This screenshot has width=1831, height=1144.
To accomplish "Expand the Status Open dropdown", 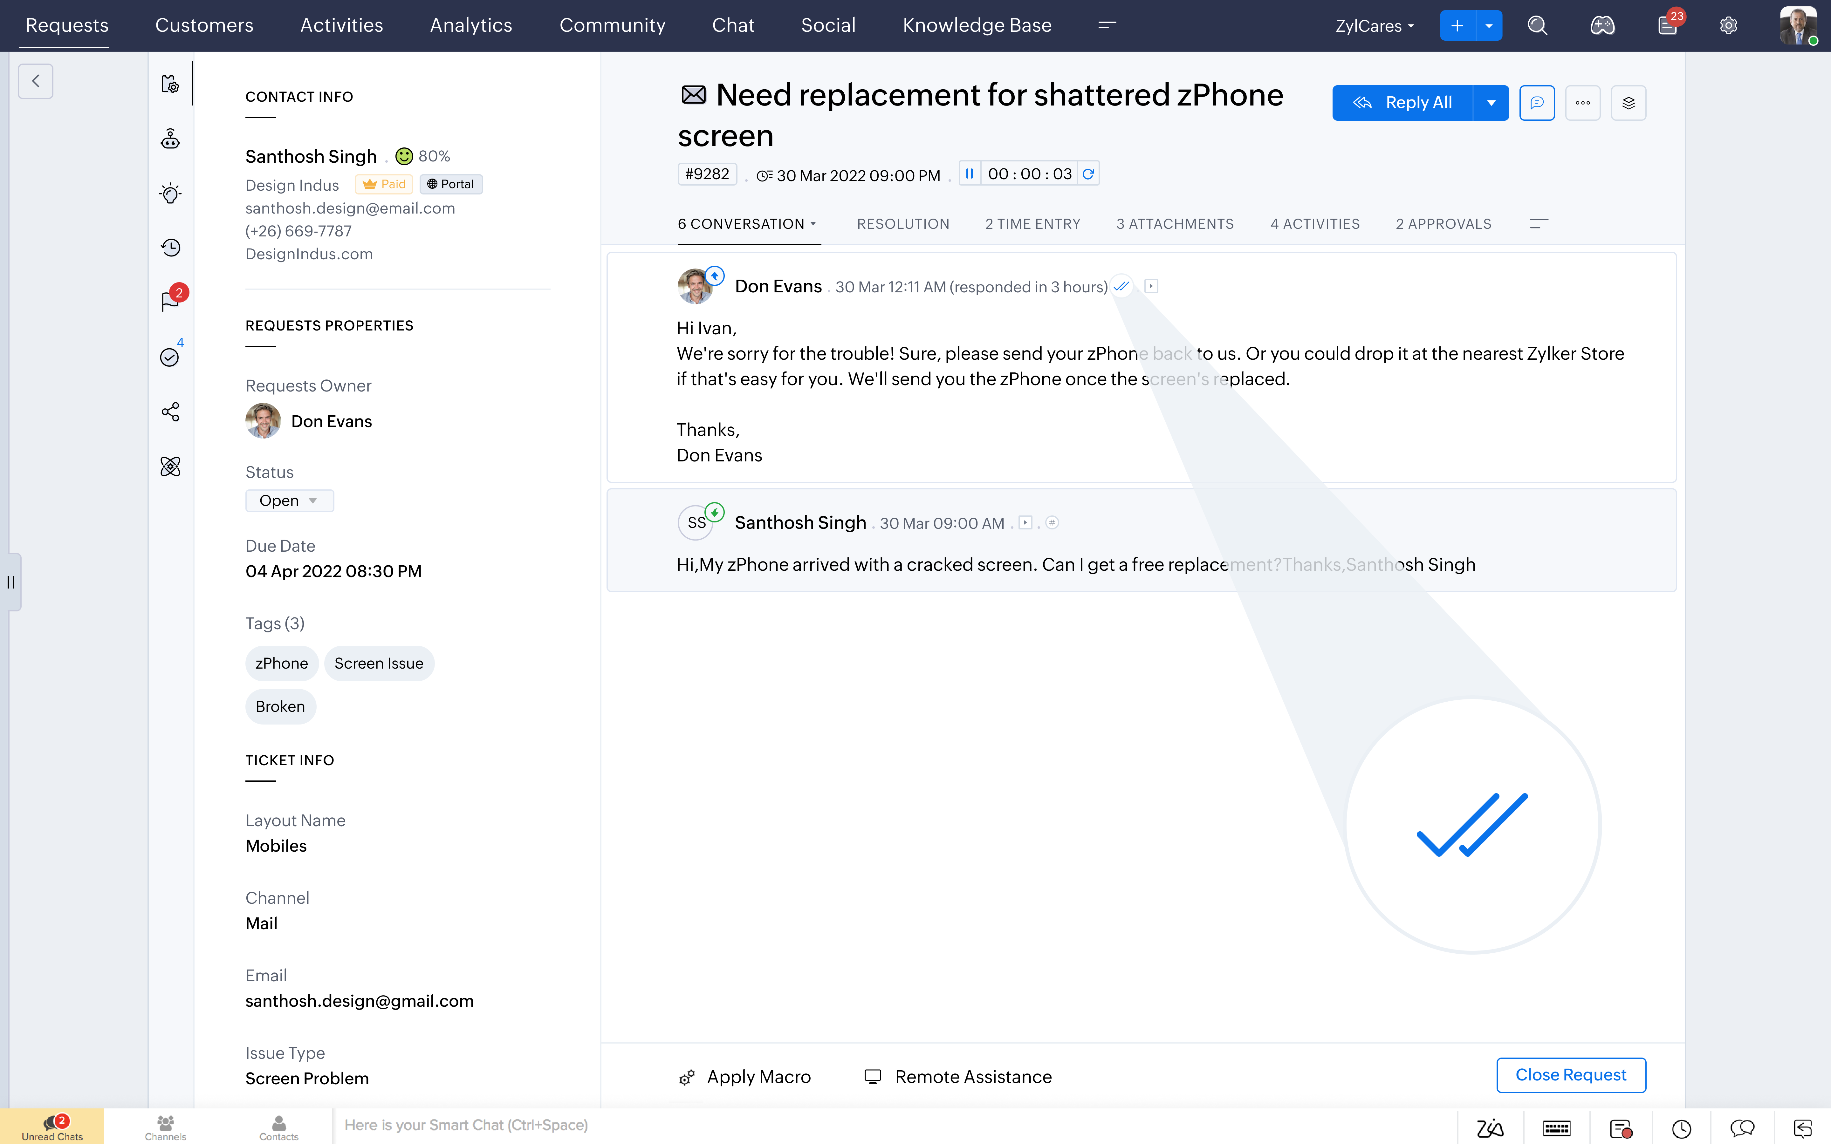I will click(x=289, y=501).
